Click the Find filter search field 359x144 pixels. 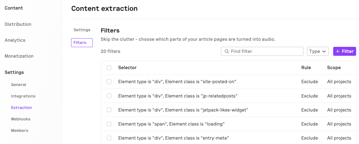[265, 51]
